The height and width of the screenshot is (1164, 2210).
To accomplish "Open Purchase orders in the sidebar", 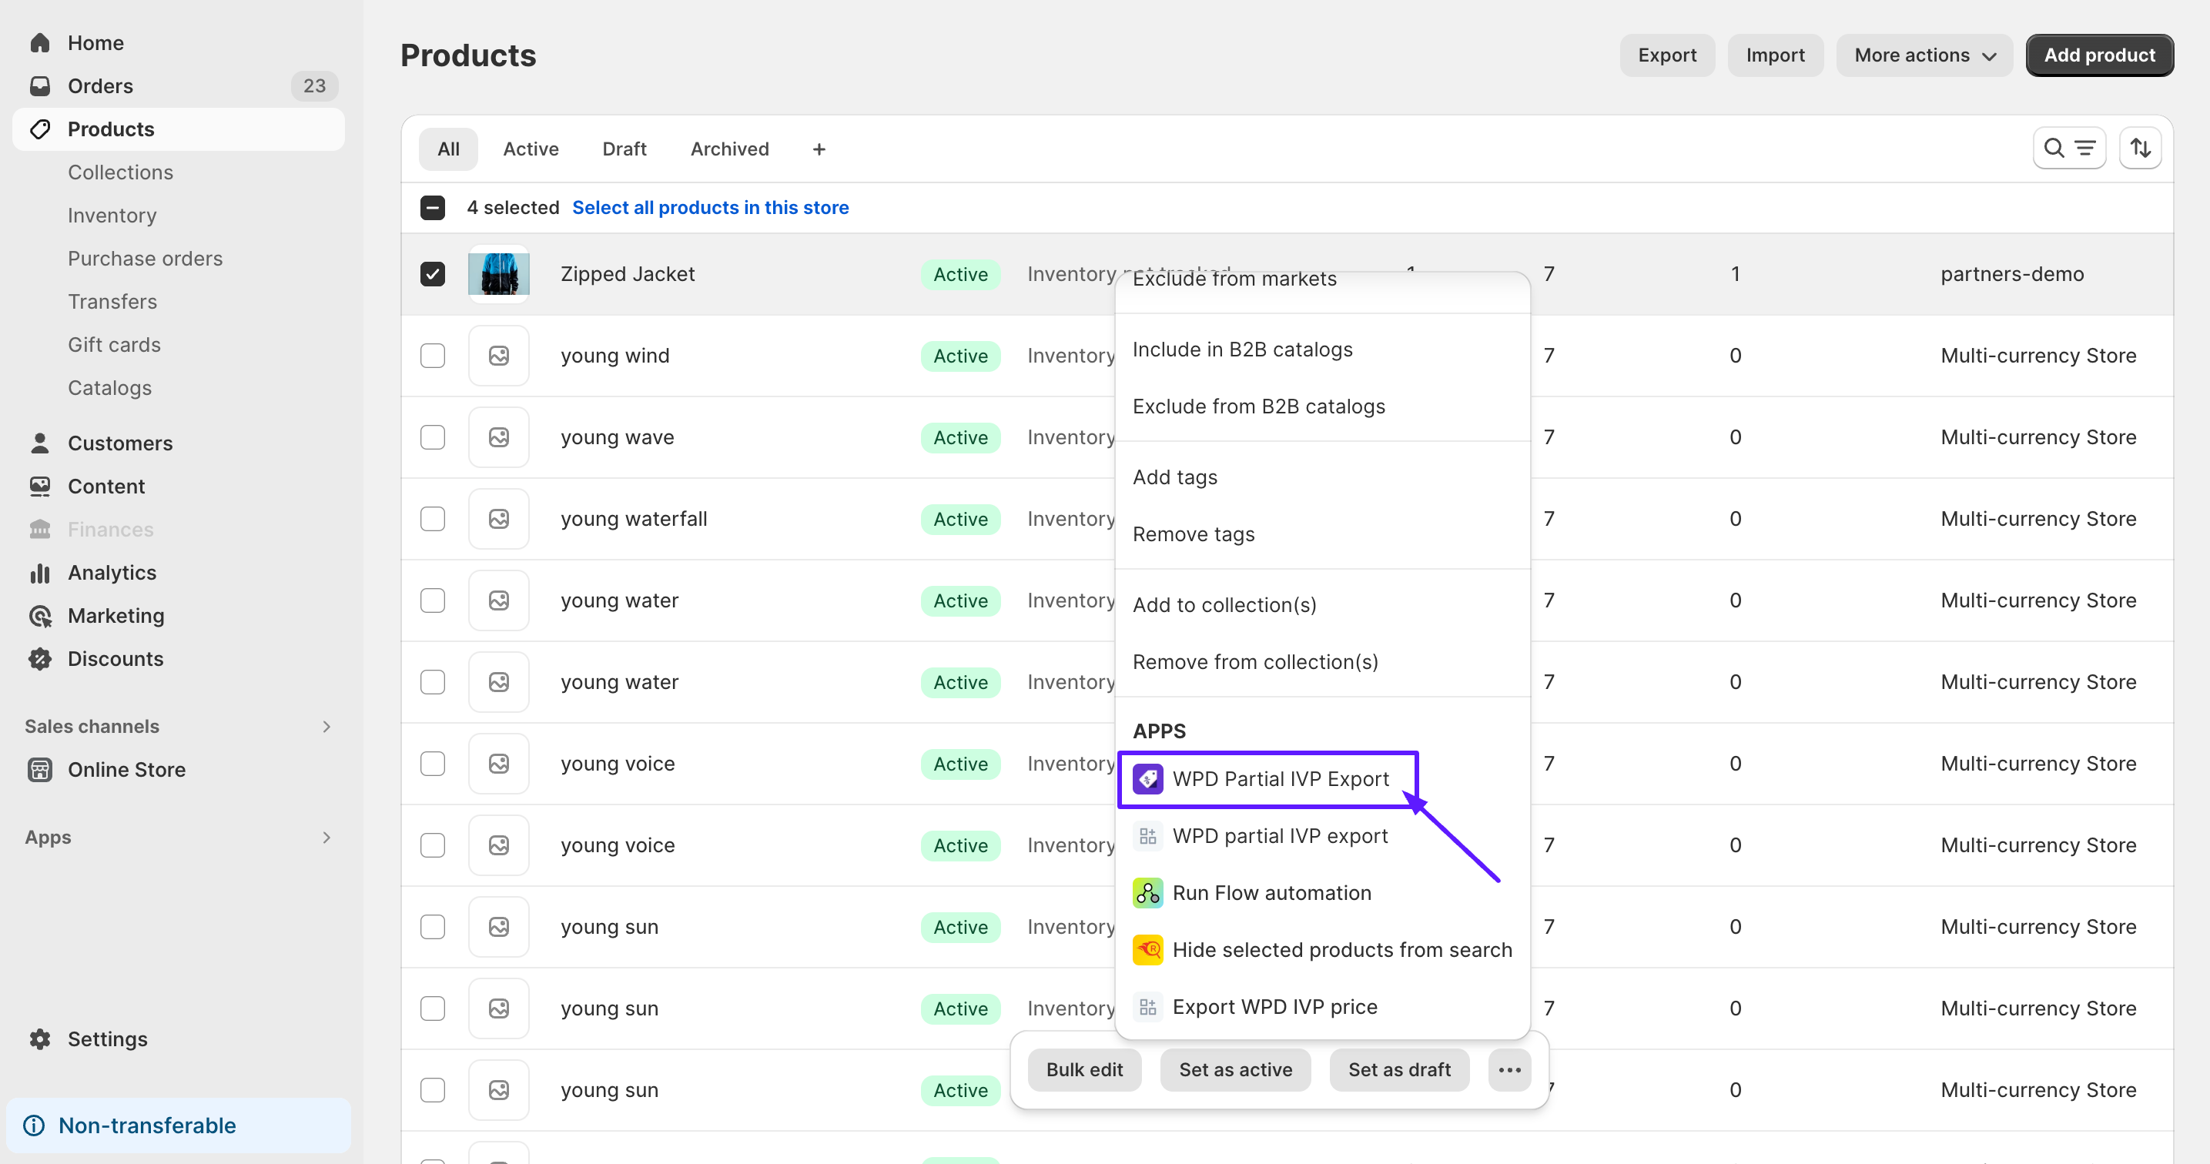I will [x=145, y=258].
